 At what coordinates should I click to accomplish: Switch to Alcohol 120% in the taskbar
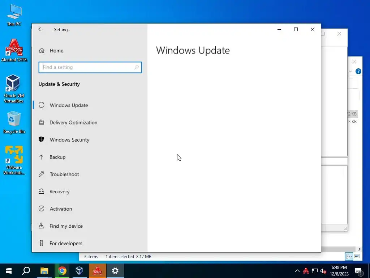[98, 271]
